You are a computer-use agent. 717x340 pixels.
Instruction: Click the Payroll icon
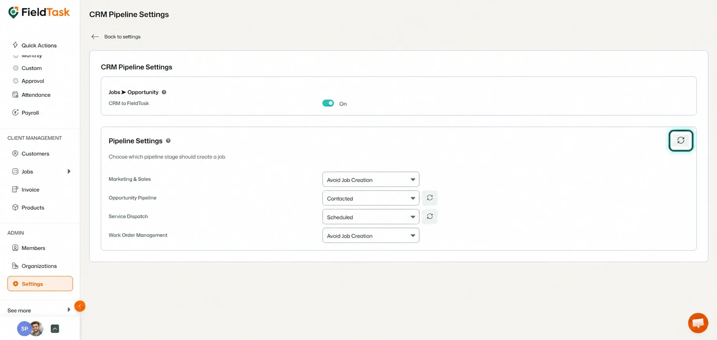coord(15,113)
